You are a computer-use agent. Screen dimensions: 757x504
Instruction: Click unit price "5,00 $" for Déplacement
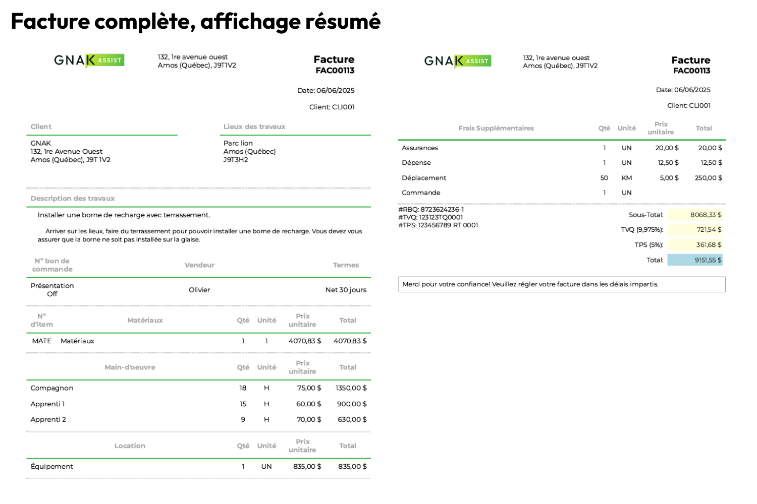tap(669, 178)
